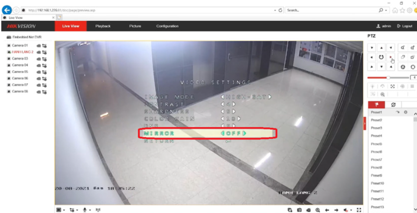Switch to the Playback tab
The image size is (417, 213).
pyautogui.click(x=103, y=26)
